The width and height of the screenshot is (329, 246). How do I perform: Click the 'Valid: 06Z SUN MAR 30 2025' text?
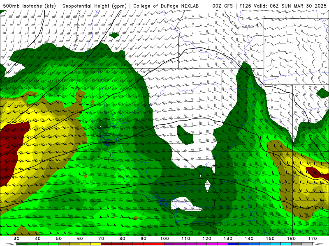tap(290, 6)
